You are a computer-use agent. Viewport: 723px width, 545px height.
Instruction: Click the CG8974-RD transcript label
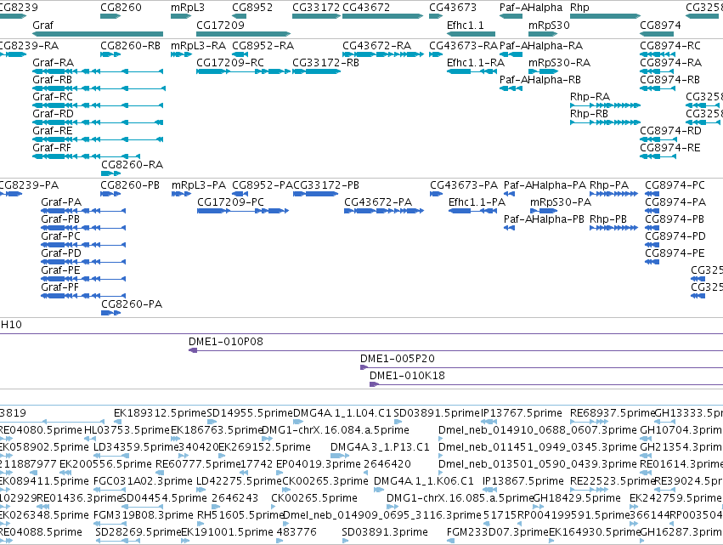point(670,131)
